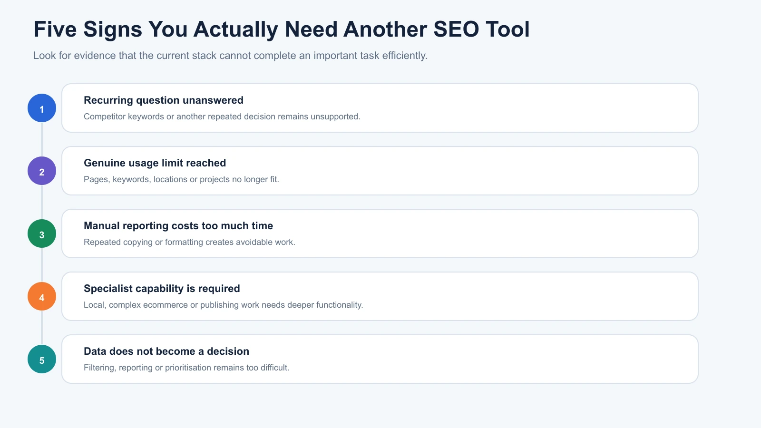
Task: Click the blue circle numbered 1
Action: [42, 108]
